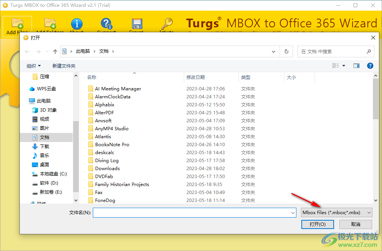
Task: Select the Anvsoft folder
Action: [x=100, y=121]
